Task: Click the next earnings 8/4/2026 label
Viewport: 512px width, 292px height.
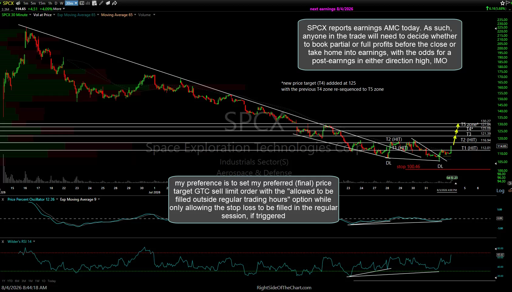Action: pyautogui.click(x=332, y=9)
